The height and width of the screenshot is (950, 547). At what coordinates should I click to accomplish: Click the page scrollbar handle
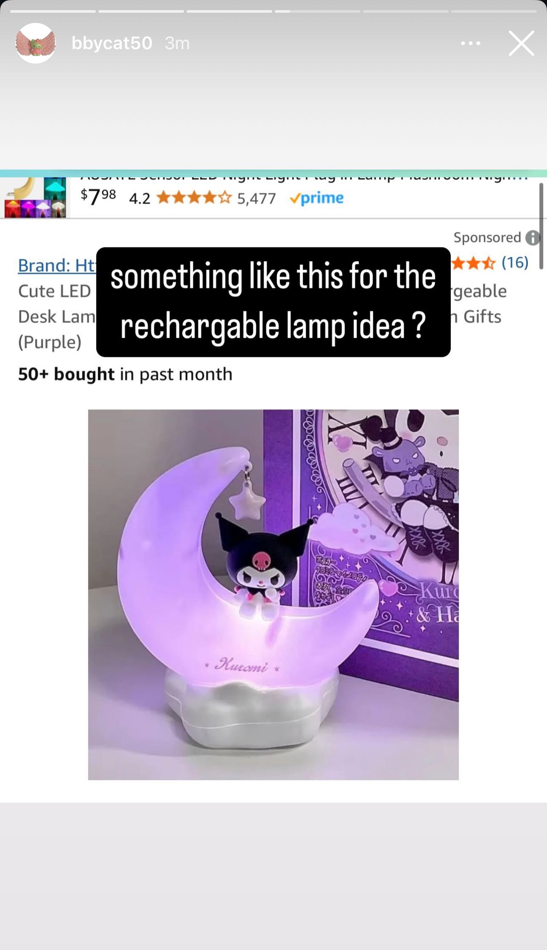[541, 226]
